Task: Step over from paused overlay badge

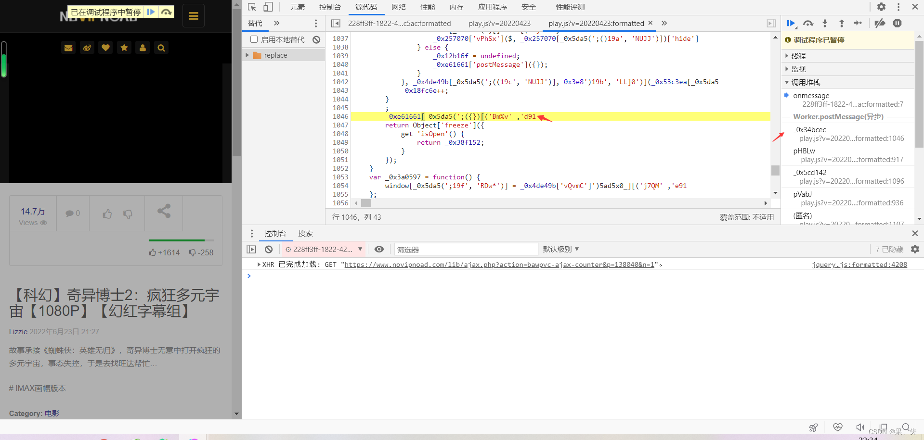Action: pyautogui.click(x=166, y=12)
